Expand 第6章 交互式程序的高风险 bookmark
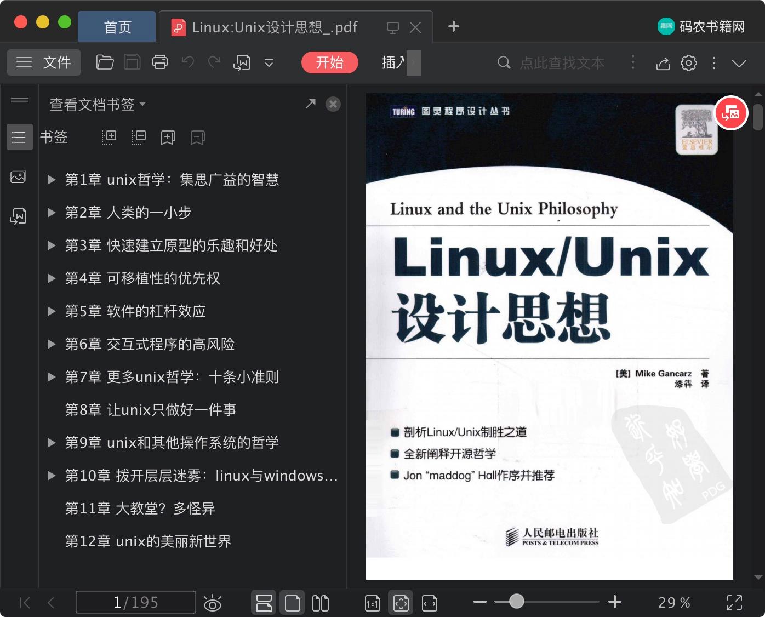Image resolution: width=765 pixels, height=617 pixels. click(x=52, y=344)
